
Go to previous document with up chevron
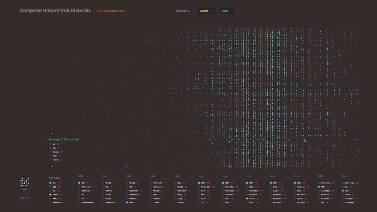[52, 134]
